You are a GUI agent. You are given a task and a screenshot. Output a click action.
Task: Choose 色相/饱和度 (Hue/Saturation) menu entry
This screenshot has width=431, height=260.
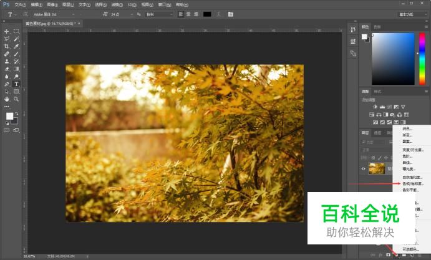coord(413,183)
